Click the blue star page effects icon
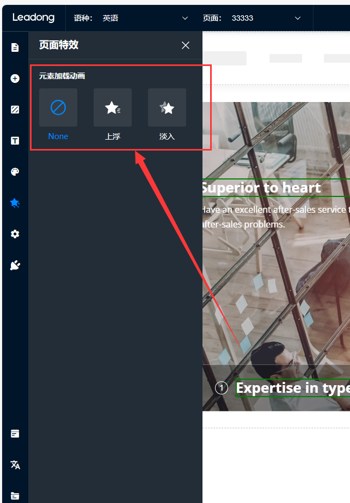The image size is (350, 503). point(15,203)
